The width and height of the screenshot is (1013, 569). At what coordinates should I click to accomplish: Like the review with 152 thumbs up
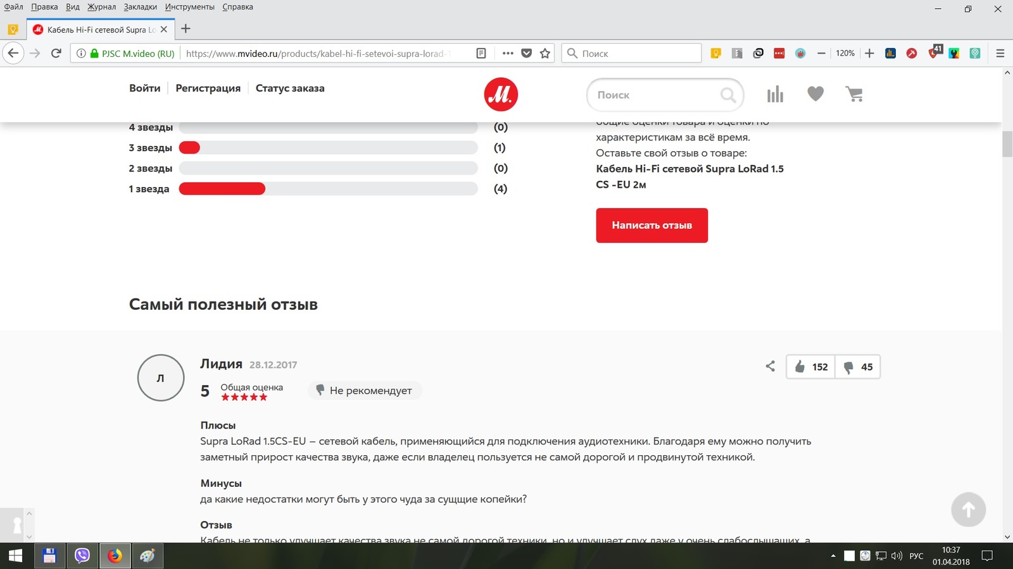(810, 367)
